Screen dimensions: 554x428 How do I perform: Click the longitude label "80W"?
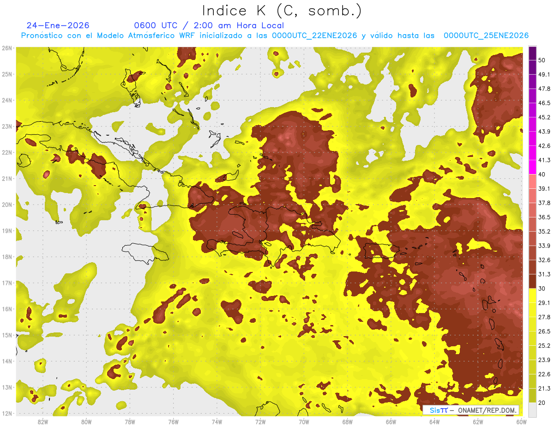[86, 422]
